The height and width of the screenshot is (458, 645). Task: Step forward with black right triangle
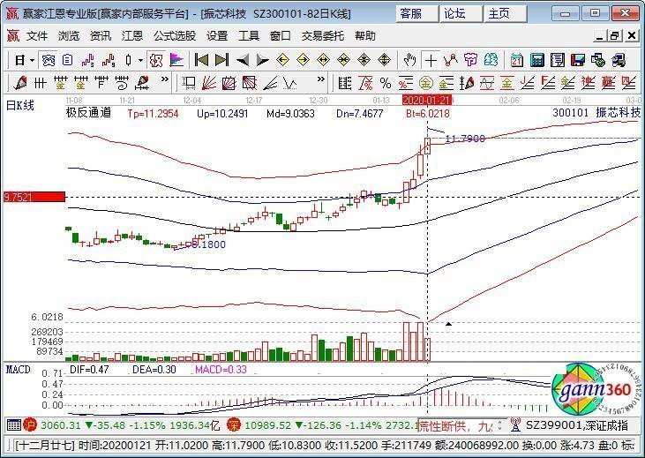pos(262,61)
